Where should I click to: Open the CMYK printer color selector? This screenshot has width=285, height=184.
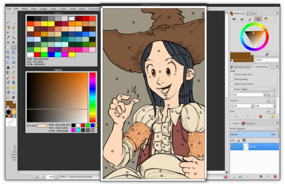[x=242, y=19]
